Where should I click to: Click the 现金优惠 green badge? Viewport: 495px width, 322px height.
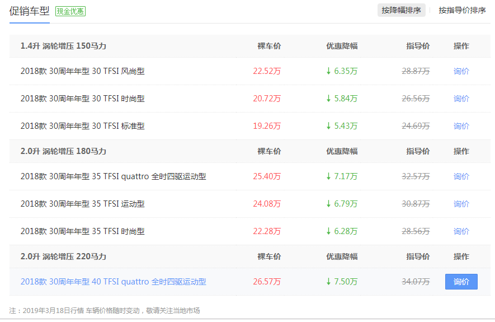pyautogui.click(x=70, y=11)
